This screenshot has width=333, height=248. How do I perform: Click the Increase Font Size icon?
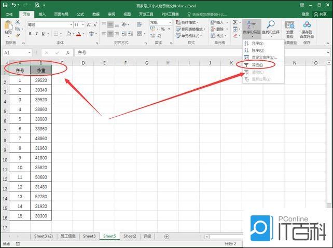pyautogui.click(x=89, y=25)
